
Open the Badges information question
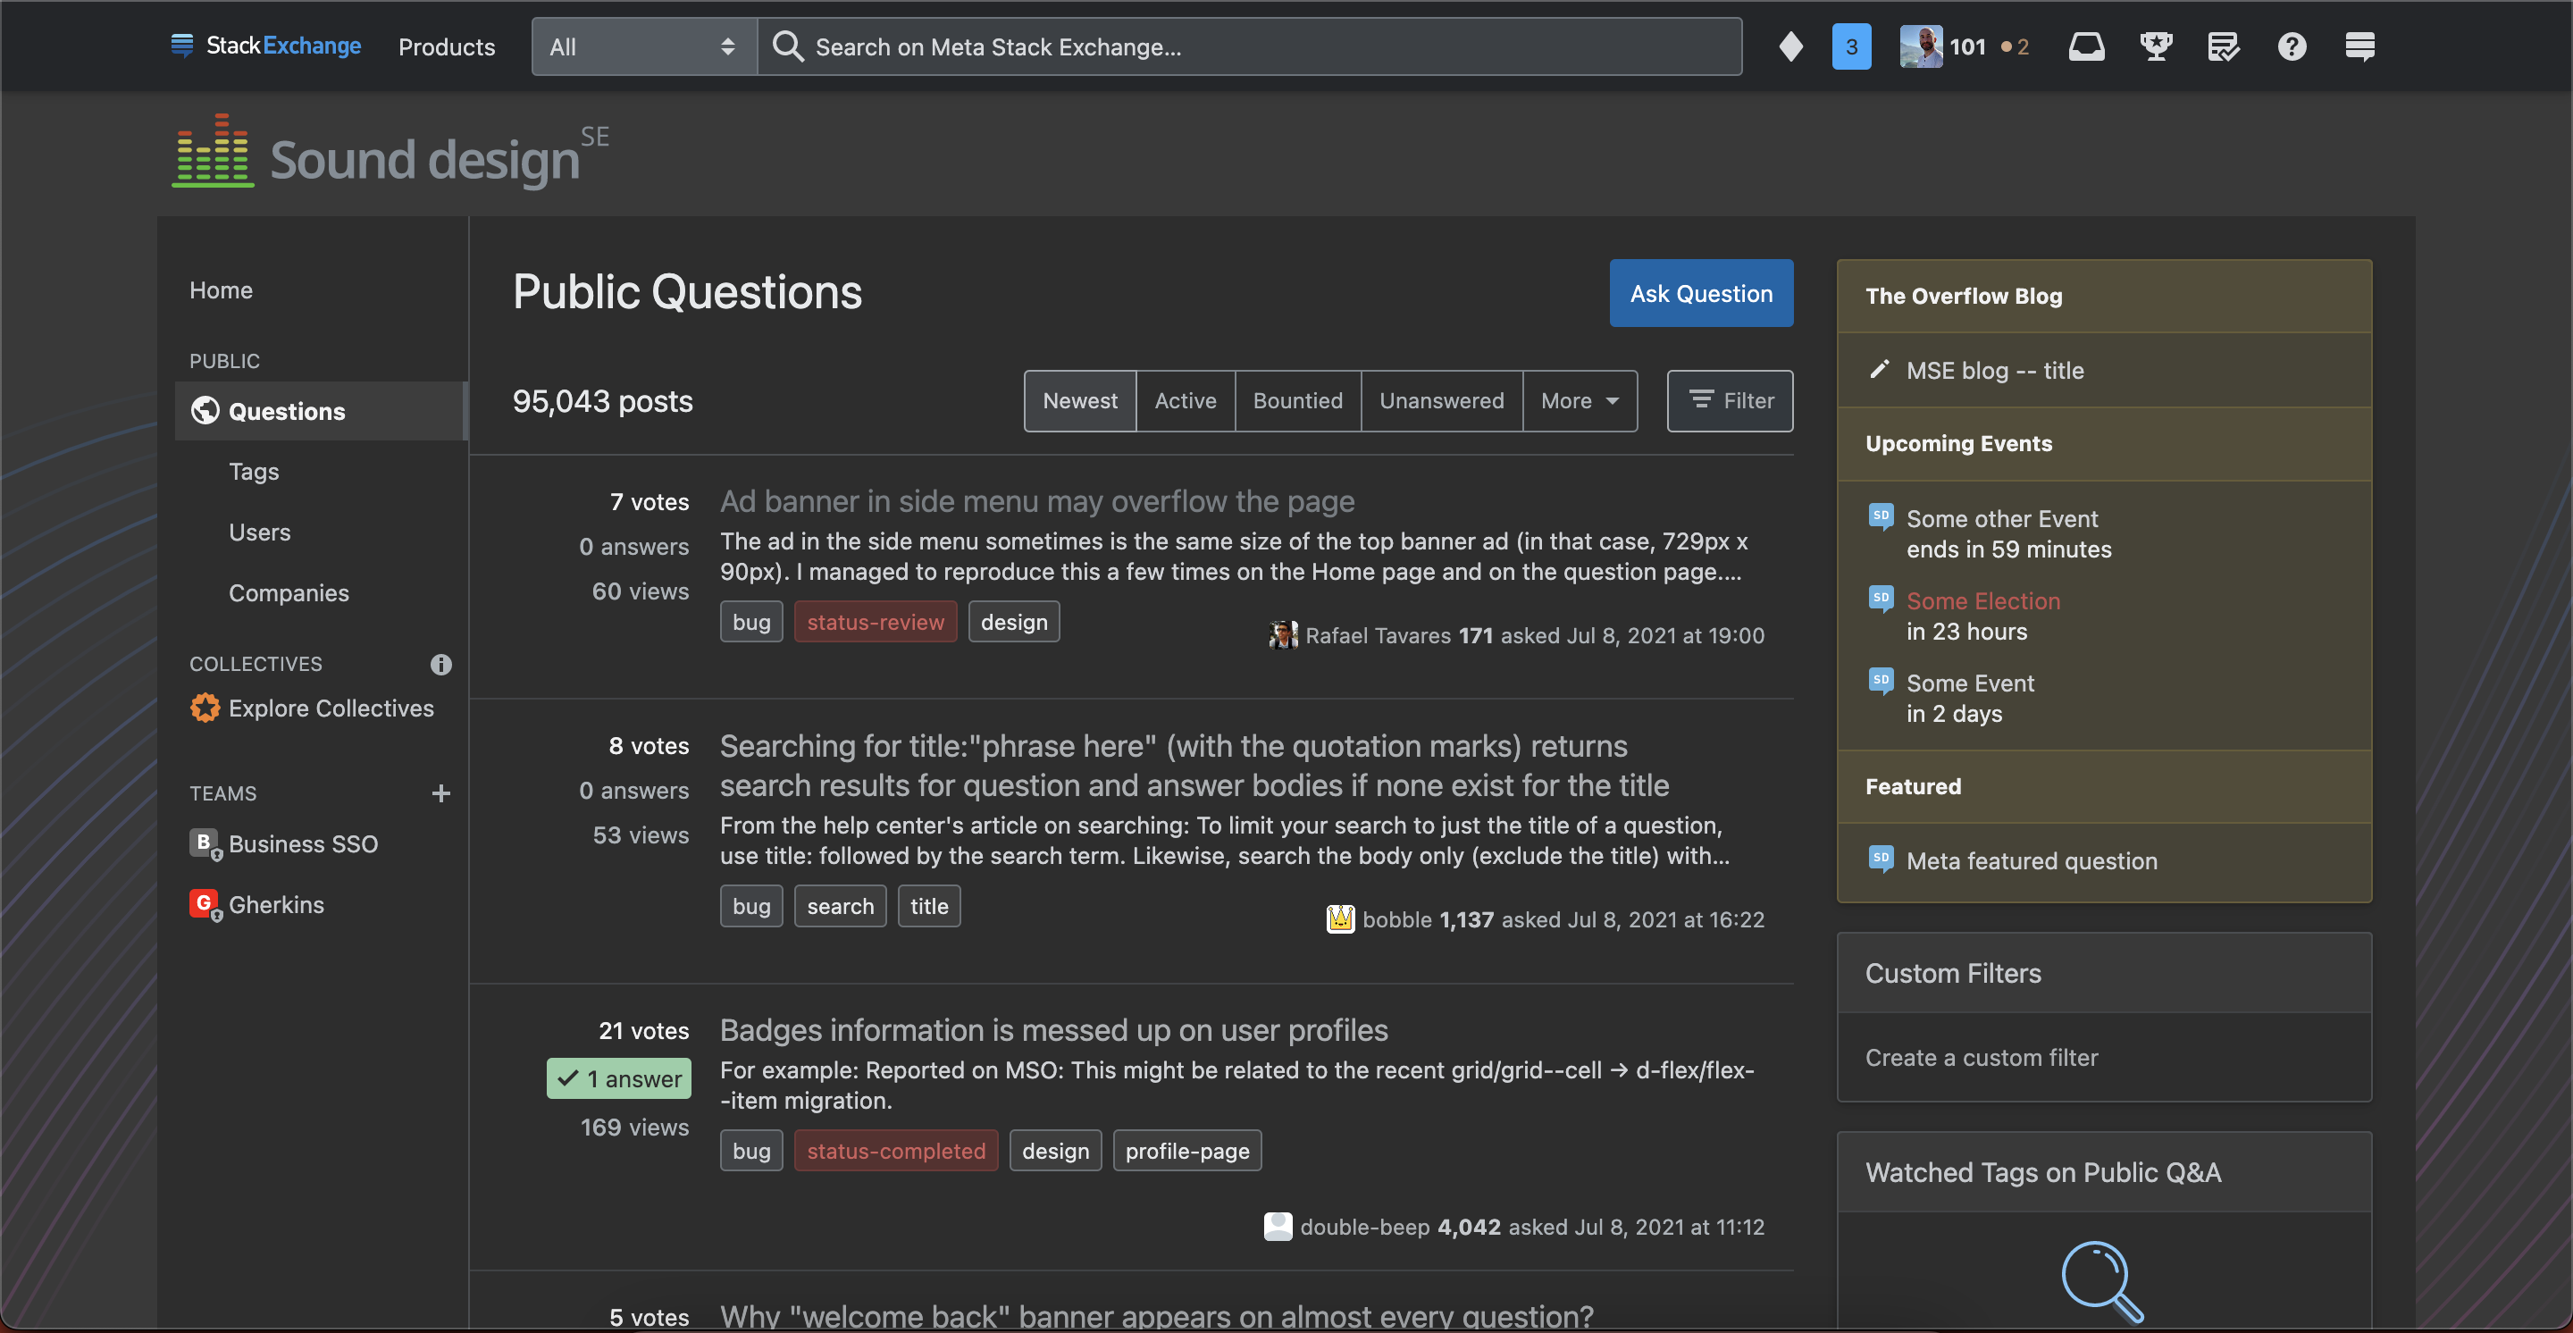point(1054,1029)
